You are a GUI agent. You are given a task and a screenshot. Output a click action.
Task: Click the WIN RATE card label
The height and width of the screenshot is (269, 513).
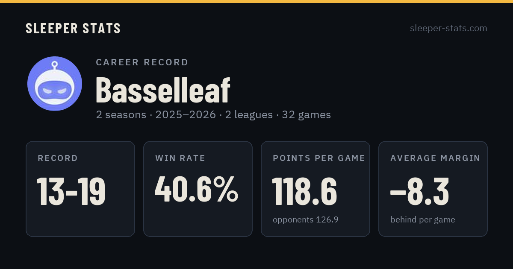click(180, 158)
